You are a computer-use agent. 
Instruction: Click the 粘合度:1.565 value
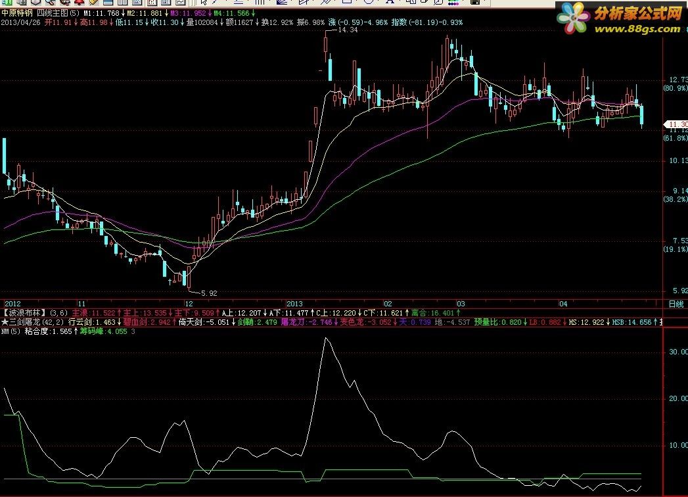pos(48,331)
